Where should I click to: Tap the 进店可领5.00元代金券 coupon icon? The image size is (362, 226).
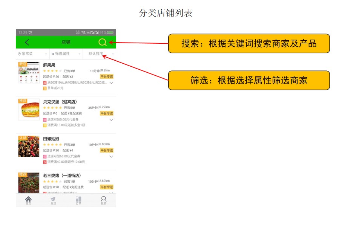tap(45, 120)
